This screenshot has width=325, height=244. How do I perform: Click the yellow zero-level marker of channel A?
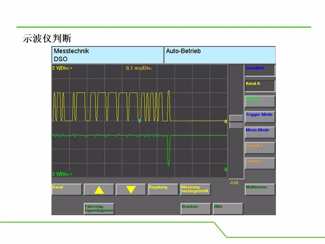pos(226,122)
